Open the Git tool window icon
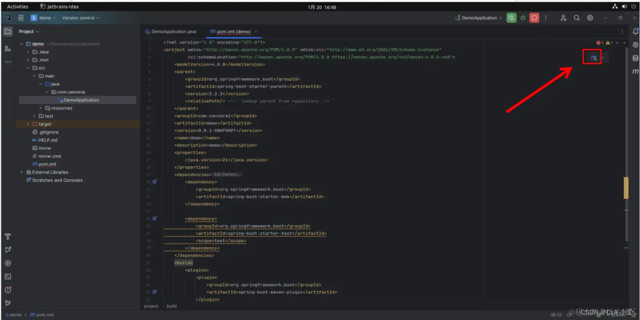Image resolution: width=640 pixels, height=320 pixels. 8,303
